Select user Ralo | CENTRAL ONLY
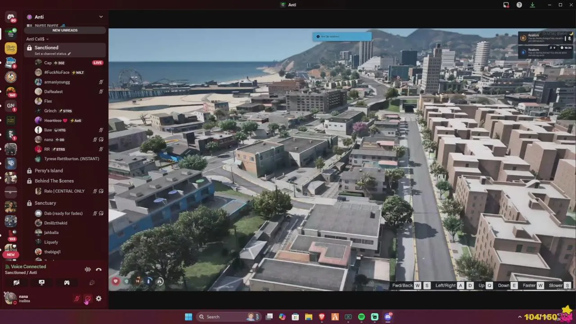This screenshot has height=324, width=576. [65, 191]
